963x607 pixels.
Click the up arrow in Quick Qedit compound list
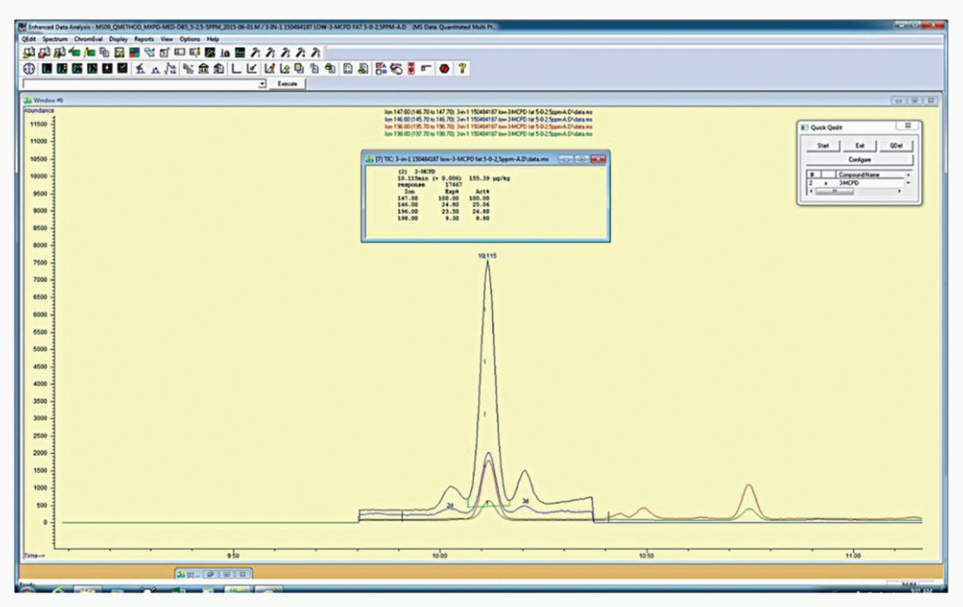(908, 175)
